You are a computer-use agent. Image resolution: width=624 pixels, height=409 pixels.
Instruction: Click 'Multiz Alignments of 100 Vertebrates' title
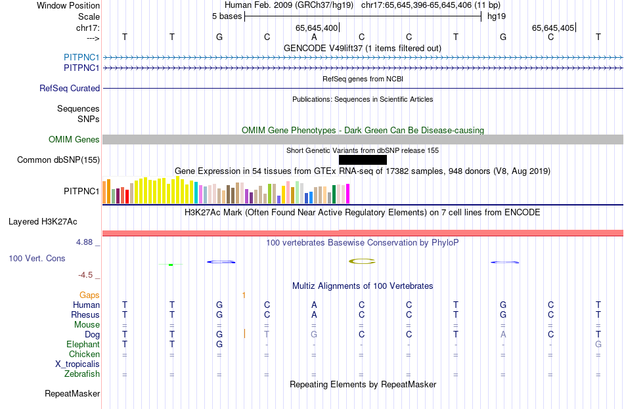[363, 286]
